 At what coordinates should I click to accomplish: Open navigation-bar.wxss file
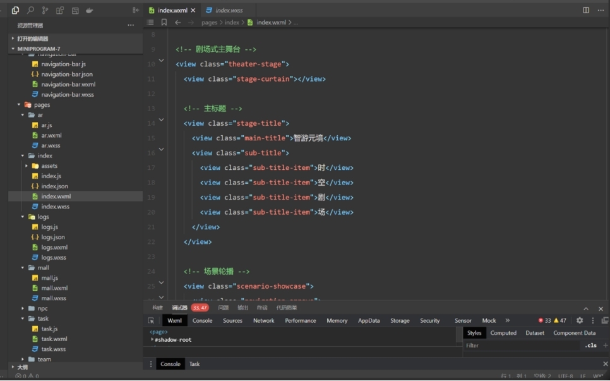(68, 95)
